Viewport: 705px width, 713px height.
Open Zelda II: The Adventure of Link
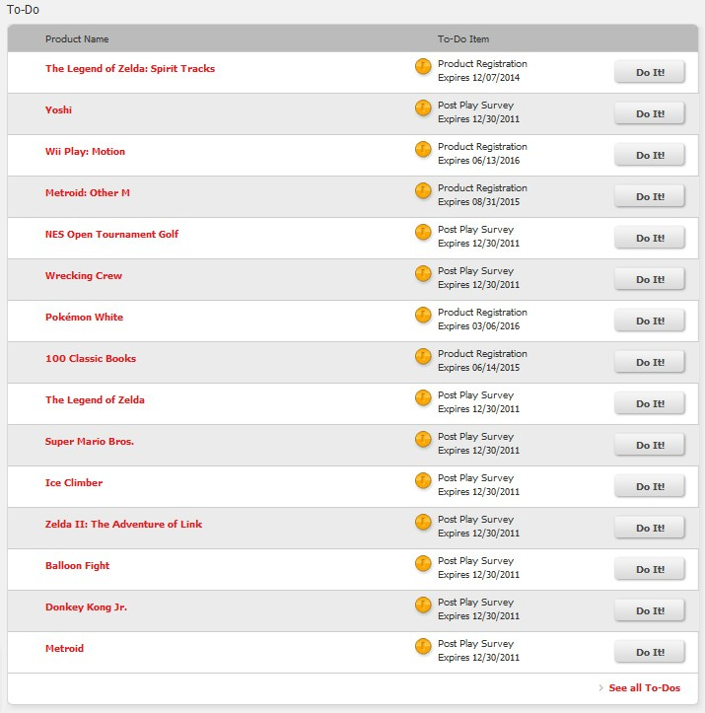[x=123, y=525]
